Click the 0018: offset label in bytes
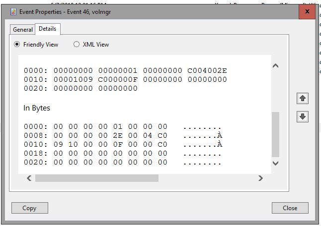321x226 pixels. click(x=36, y=153)
